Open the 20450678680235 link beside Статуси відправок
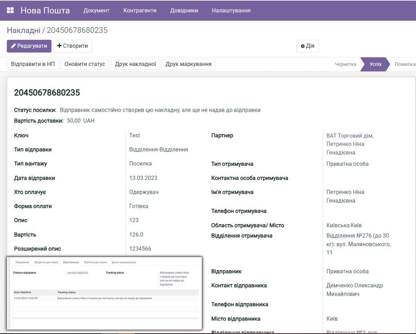The height and width of the screenshot is (334, 416). (x=78, y=273)
